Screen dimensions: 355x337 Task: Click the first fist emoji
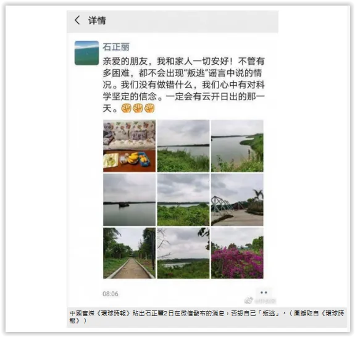point(126,108)
